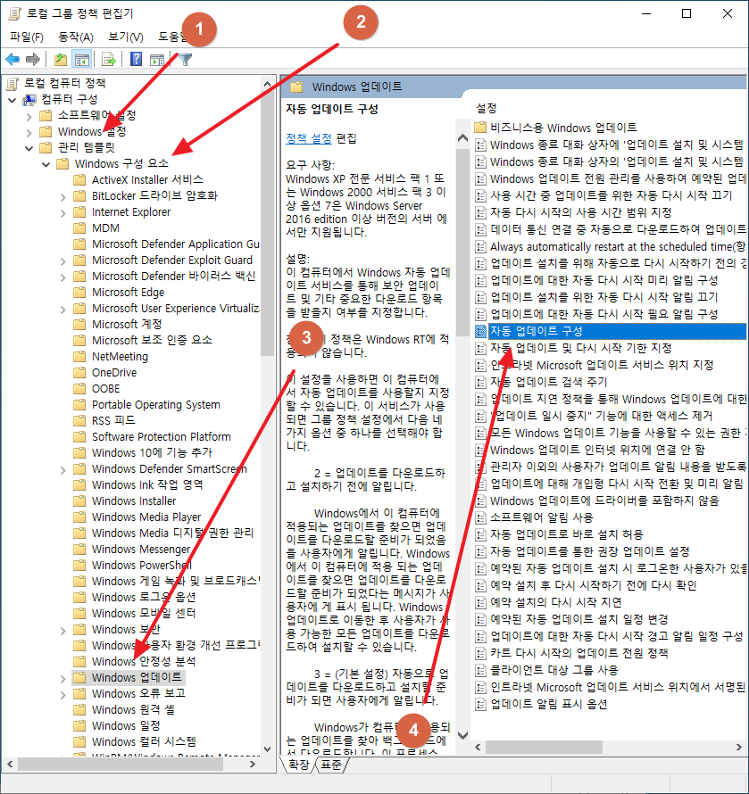Click the policy icon for 자동 업데이트 검색 주기
Viewport: 749px width, 794px height.
pos(480,382)
